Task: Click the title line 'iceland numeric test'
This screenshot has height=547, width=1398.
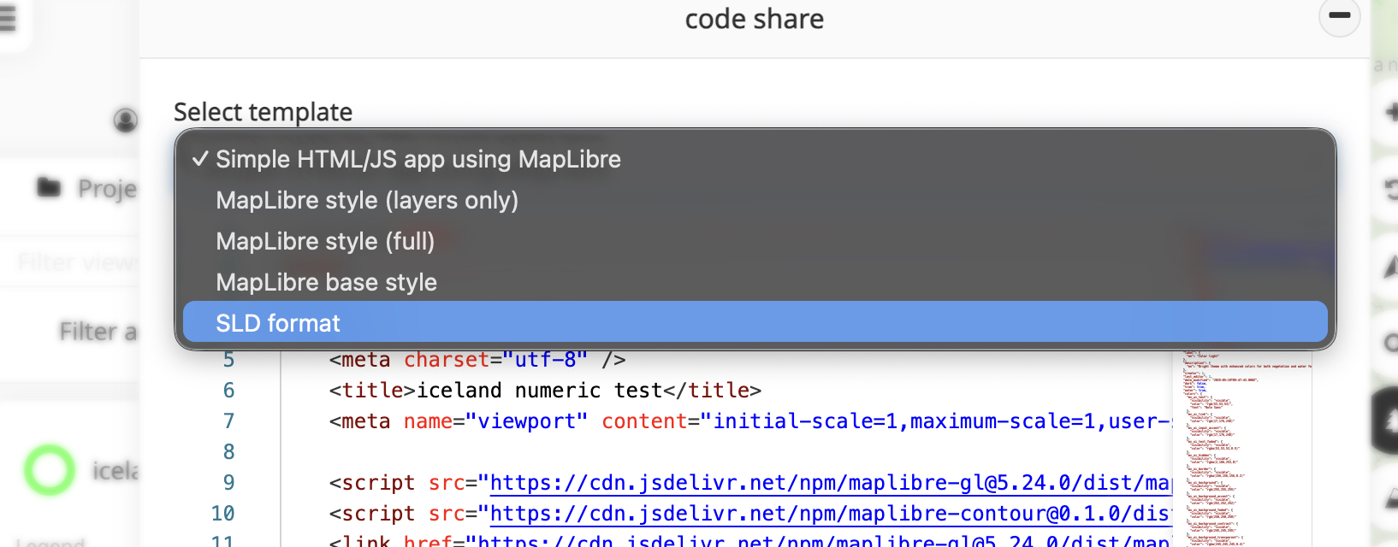Action: tap(545, 391)
